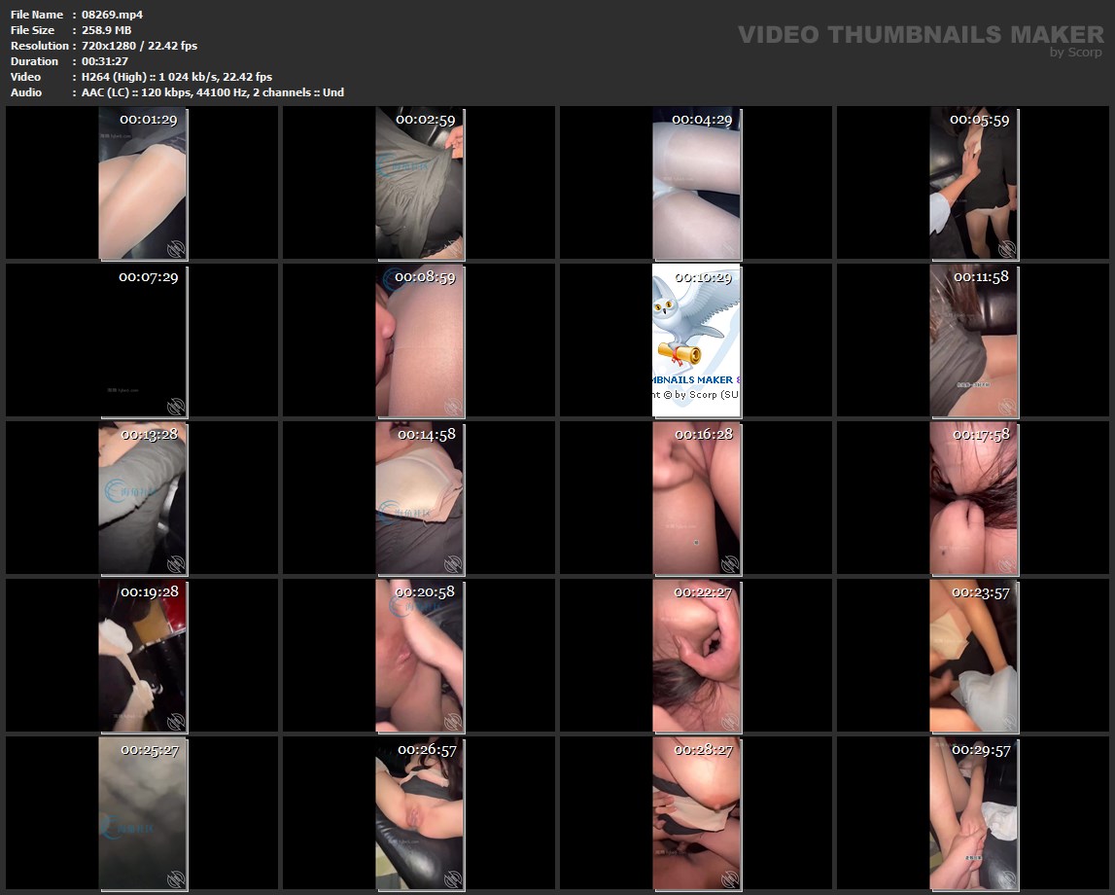The image size is (1115, 895).
Task: Click the Video codec H264 info line
Action: tap(177, 77)
